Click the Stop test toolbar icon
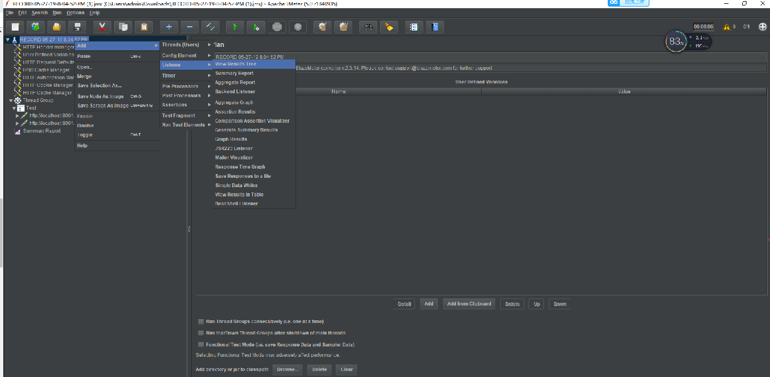This screenshot has width=770, height=377. tap(277, 27)
